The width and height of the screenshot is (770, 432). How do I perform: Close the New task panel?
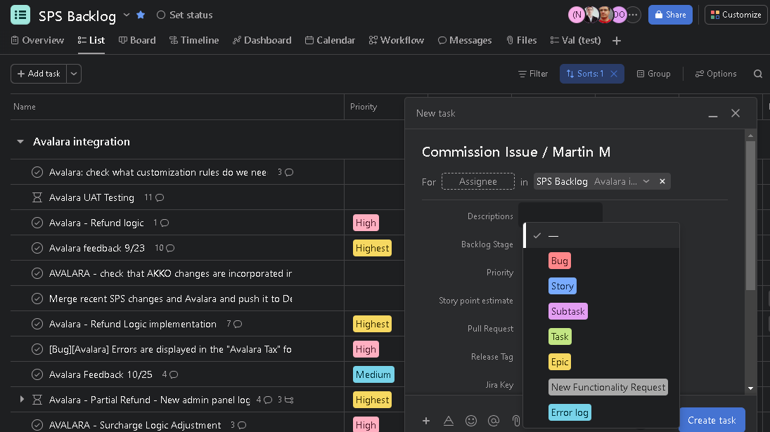736,113
